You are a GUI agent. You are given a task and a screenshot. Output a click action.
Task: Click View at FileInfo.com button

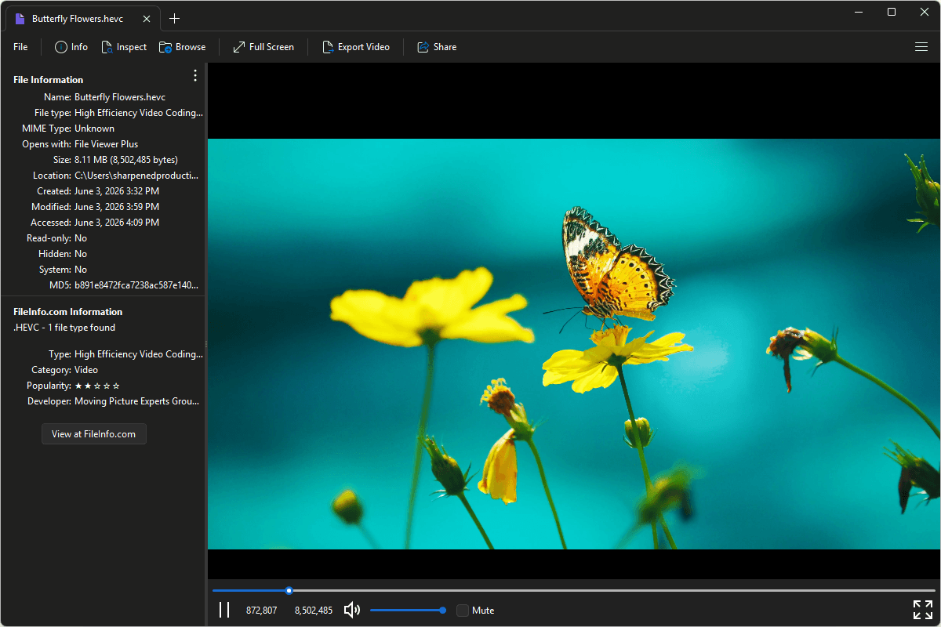(x=94, y=434)
